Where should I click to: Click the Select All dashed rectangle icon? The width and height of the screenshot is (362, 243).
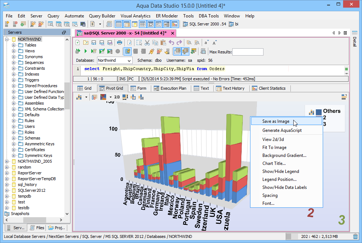139,42
